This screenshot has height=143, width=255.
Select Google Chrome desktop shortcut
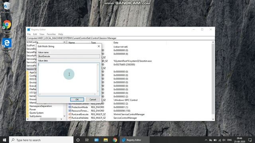click(7, 27)
